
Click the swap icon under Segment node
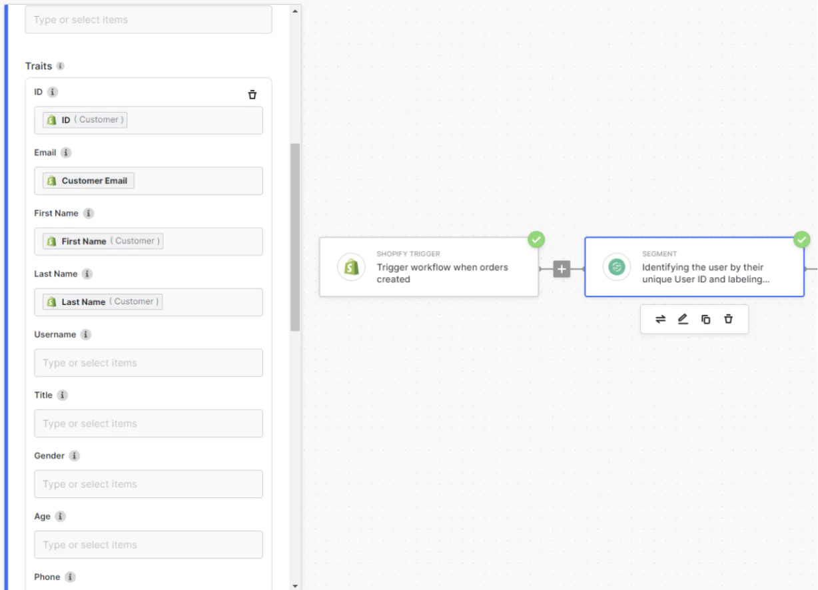[x=660, y=320]
